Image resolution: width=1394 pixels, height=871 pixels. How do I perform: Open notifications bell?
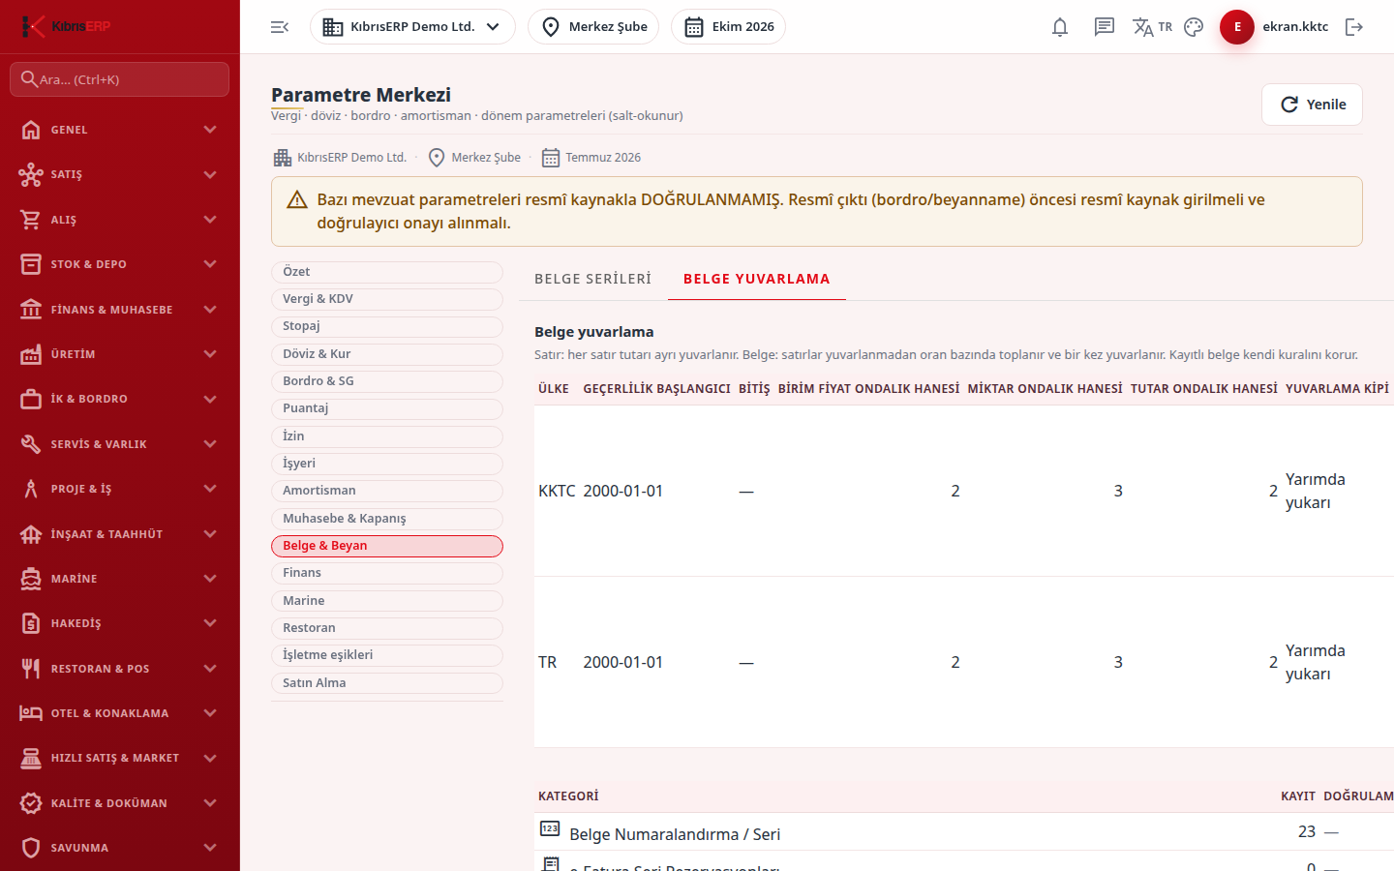[1060, 27]
